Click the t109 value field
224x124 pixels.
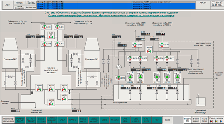(145, 34)
